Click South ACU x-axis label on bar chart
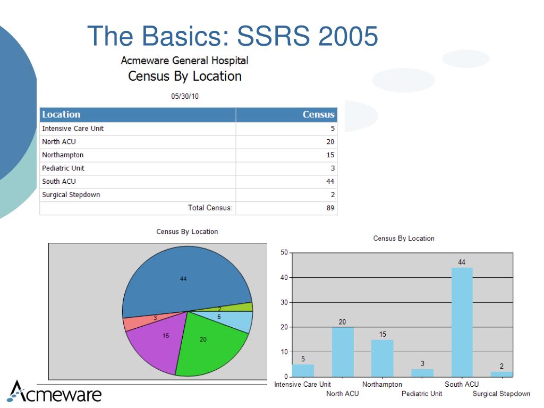 [x=462, y=385]
